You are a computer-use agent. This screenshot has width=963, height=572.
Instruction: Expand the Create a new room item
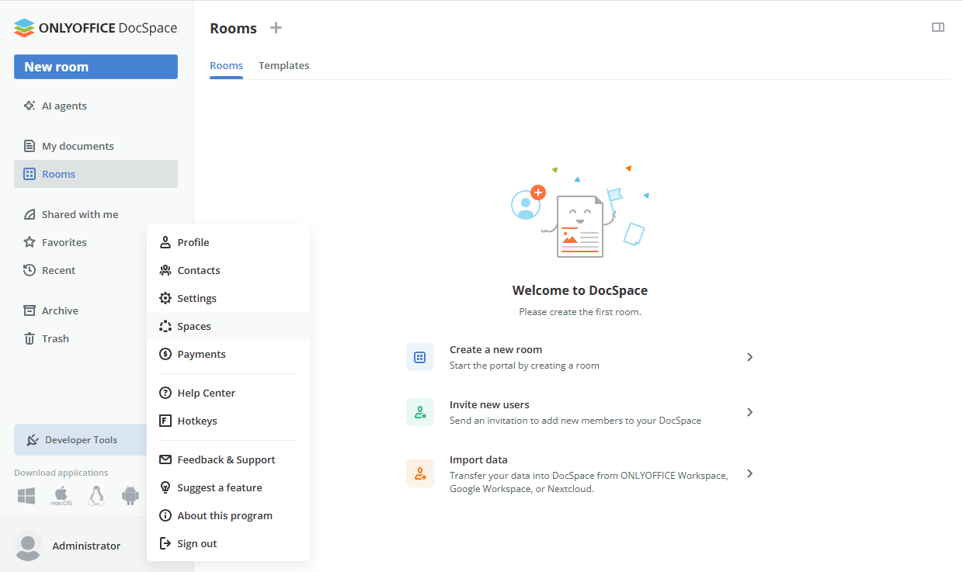point(749,357)
